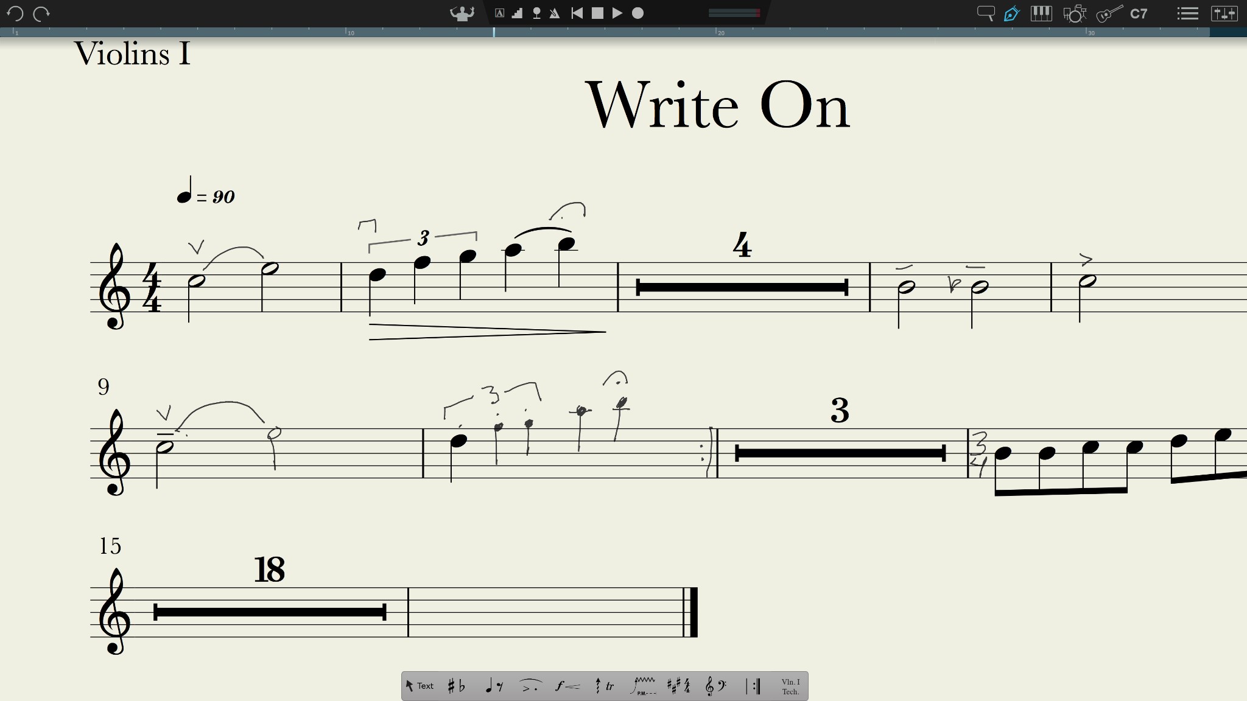Start playback with the play button
This screenshot has width=1247, height=701.
[616, 13]
